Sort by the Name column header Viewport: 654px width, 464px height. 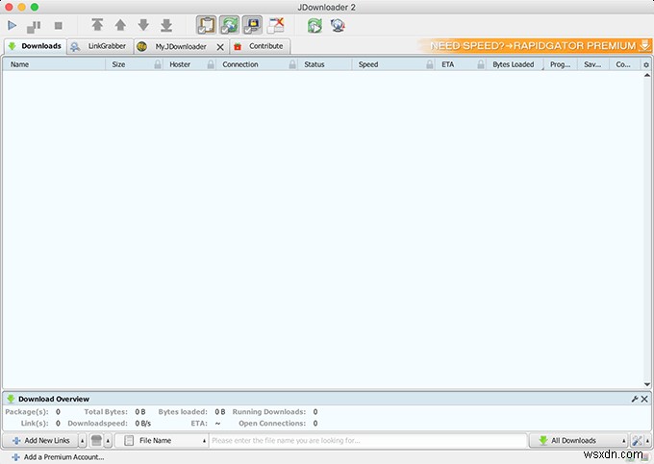coord(54,64)
